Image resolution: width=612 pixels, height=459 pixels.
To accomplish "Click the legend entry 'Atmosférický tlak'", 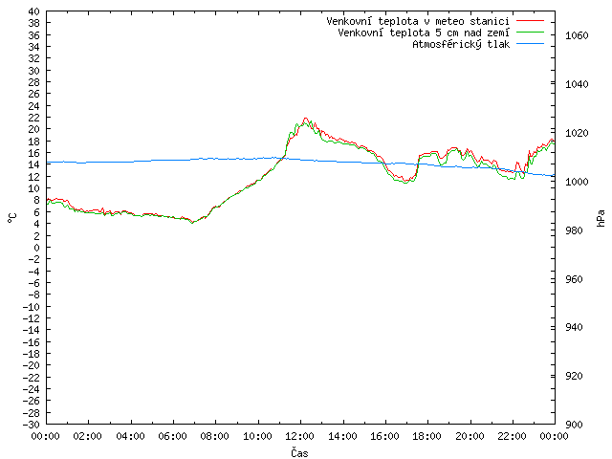I will [461, 44].
